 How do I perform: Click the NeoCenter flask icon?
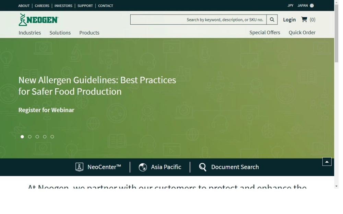point(79,167)
